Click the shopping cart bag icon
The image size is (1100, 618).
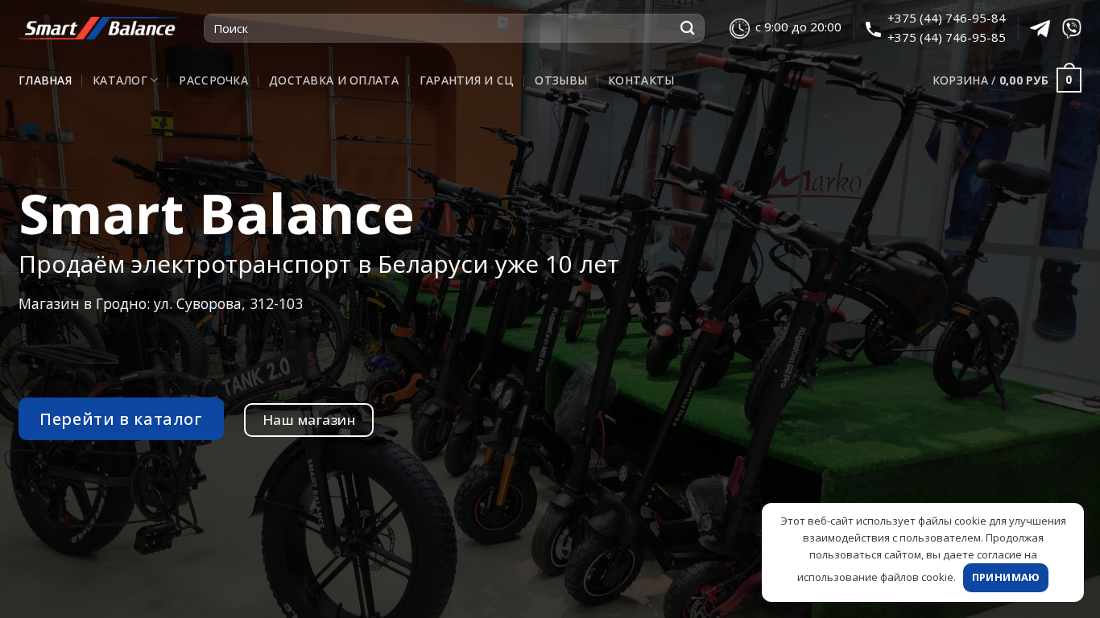tap(1069, 79)
